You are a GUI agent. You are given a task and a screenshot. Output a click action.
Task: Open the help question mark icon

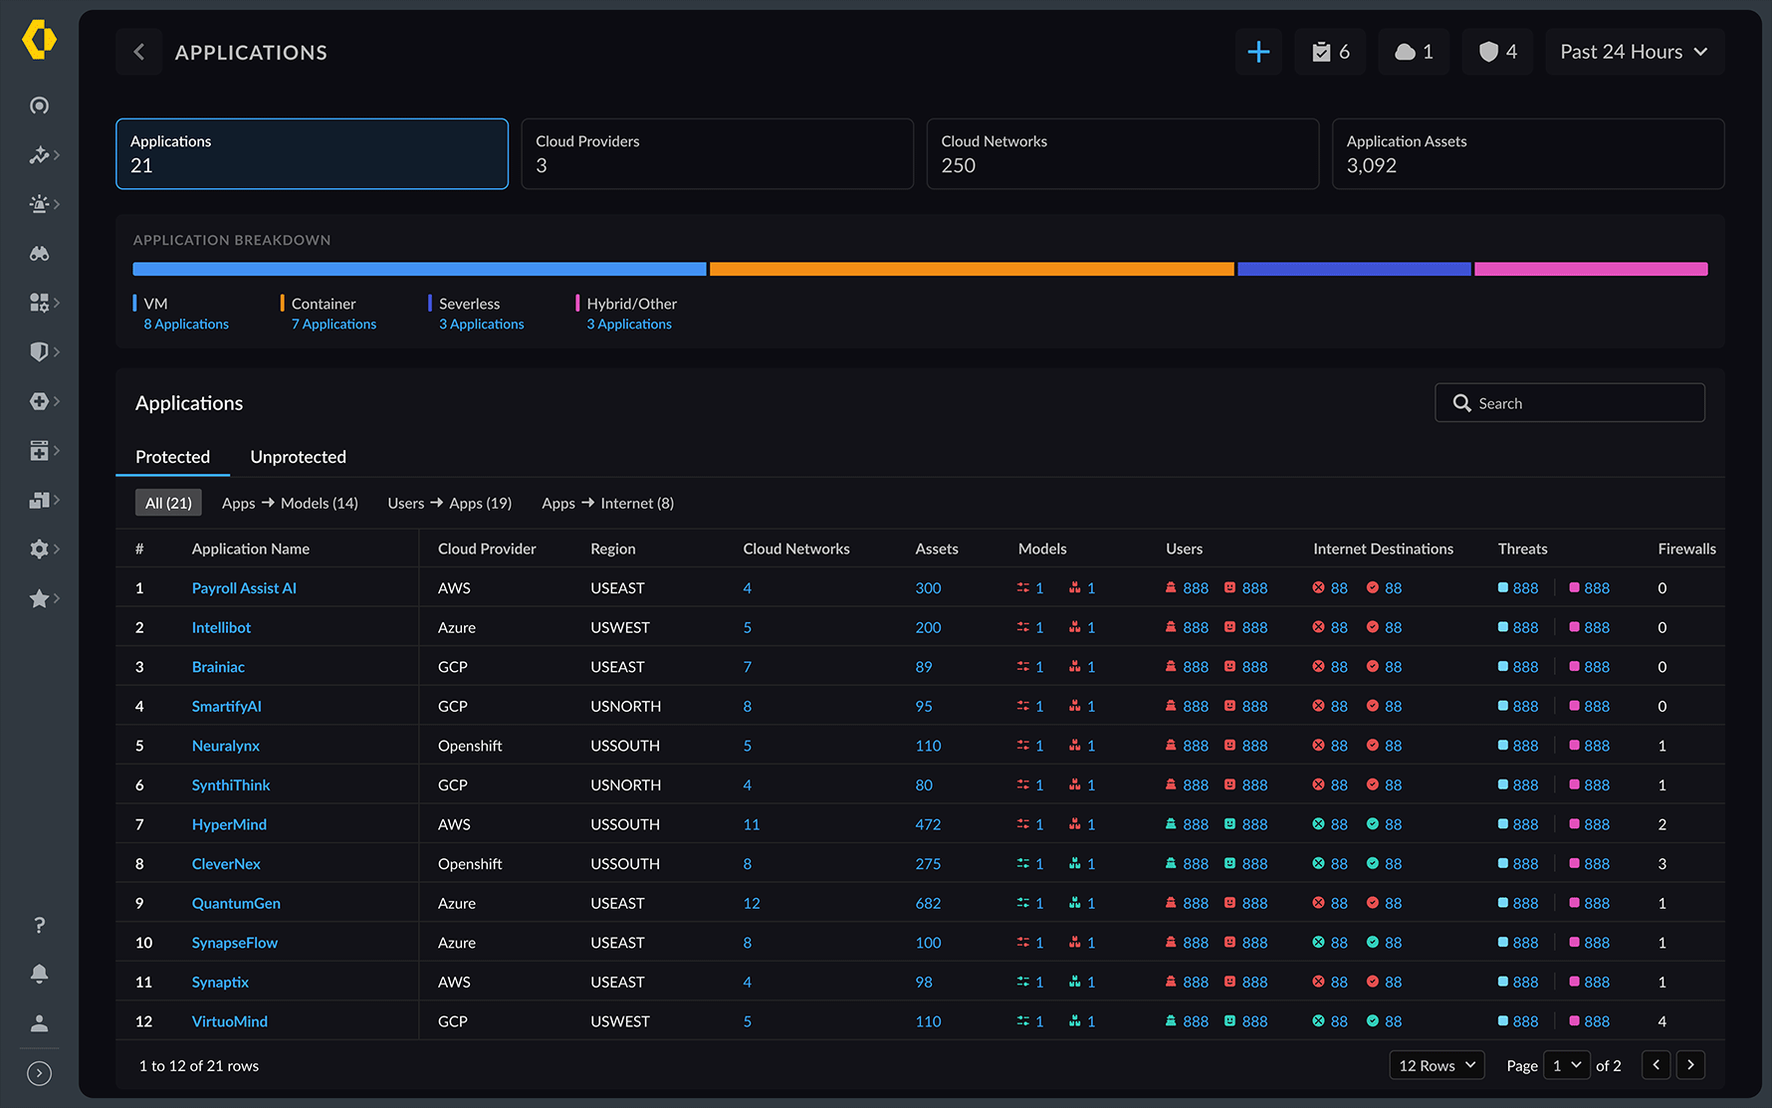40,925
